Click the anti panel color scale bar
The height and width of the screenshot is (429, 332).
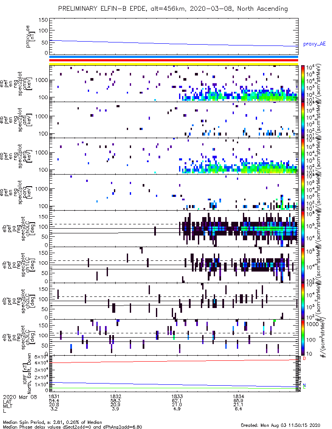coord(302,120)
